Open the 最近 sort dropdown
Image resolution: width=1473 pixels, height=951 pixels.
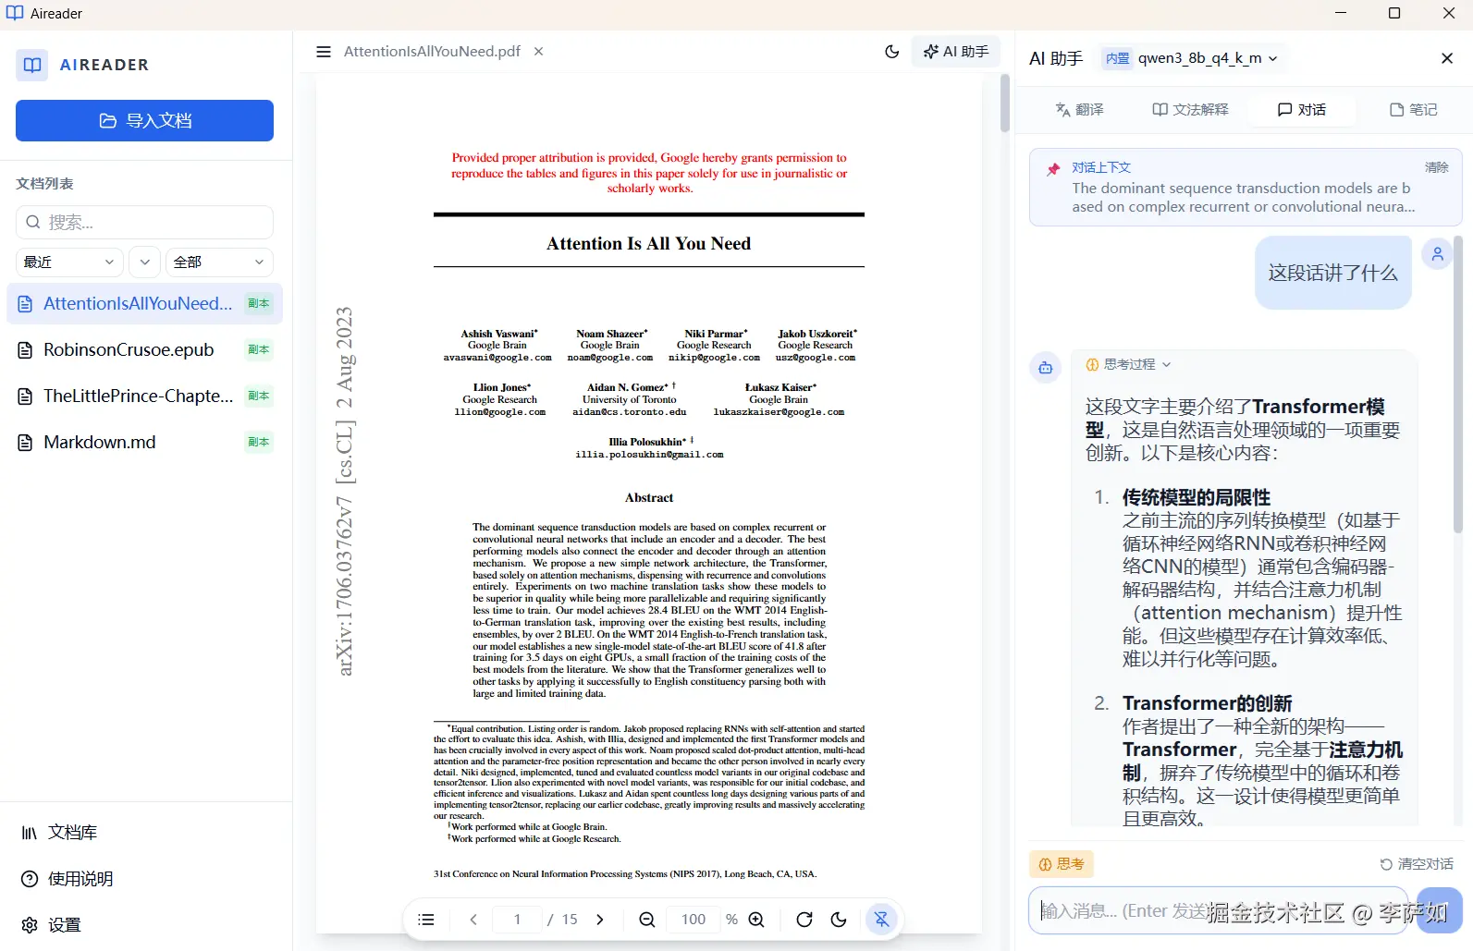[69, 262]
